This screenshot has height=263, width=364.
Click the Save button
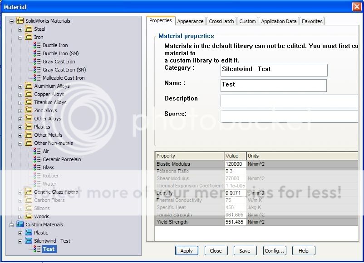point(245,251)
